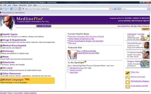Open the History menu
The height and width of the screenshot is (94, 151).
click(15, 5)
